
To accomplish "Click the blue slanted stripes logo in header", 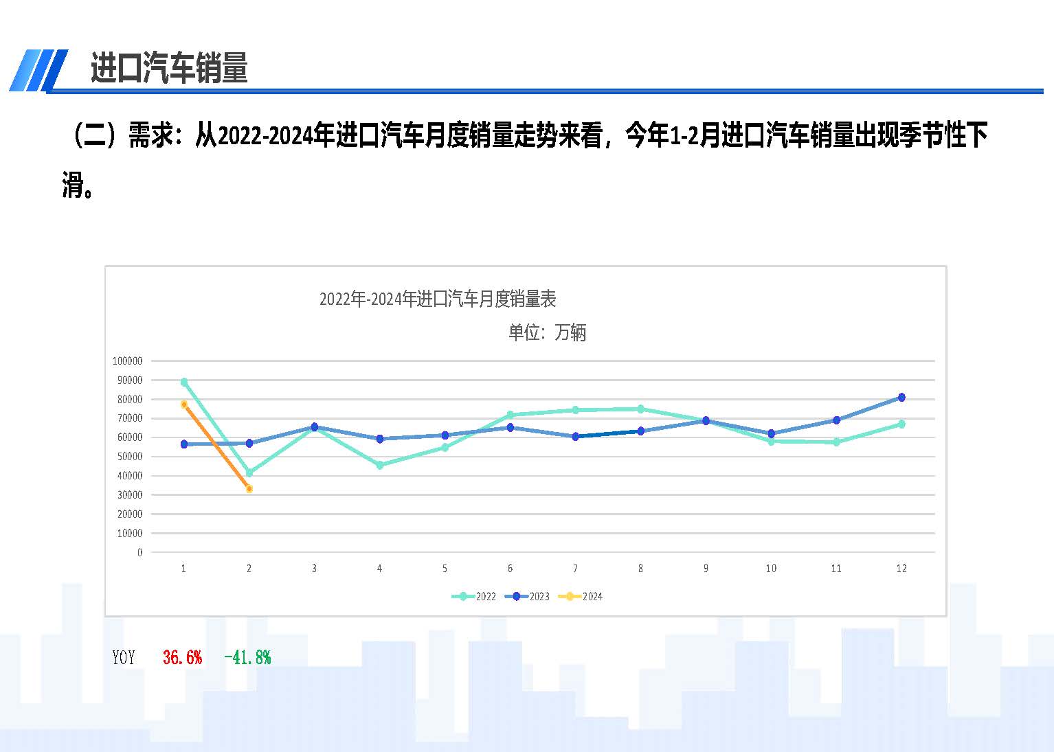I will click(38, 70).
